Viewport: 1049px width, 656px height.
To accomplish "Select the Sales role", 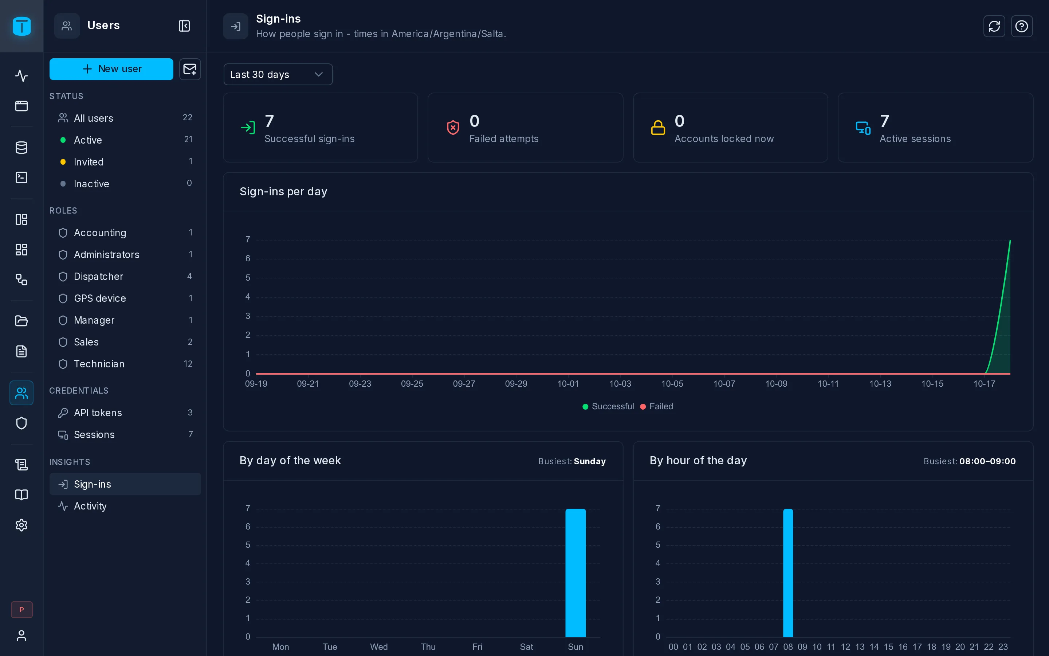I will coord(125,342).
